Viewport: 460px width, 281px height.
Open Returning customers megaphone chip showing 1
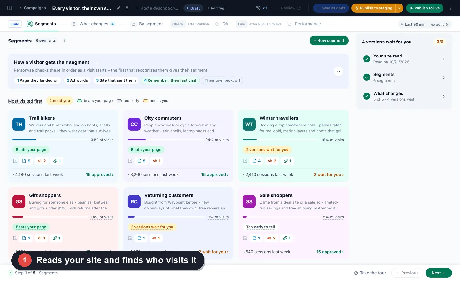click(x=156, y=238)
